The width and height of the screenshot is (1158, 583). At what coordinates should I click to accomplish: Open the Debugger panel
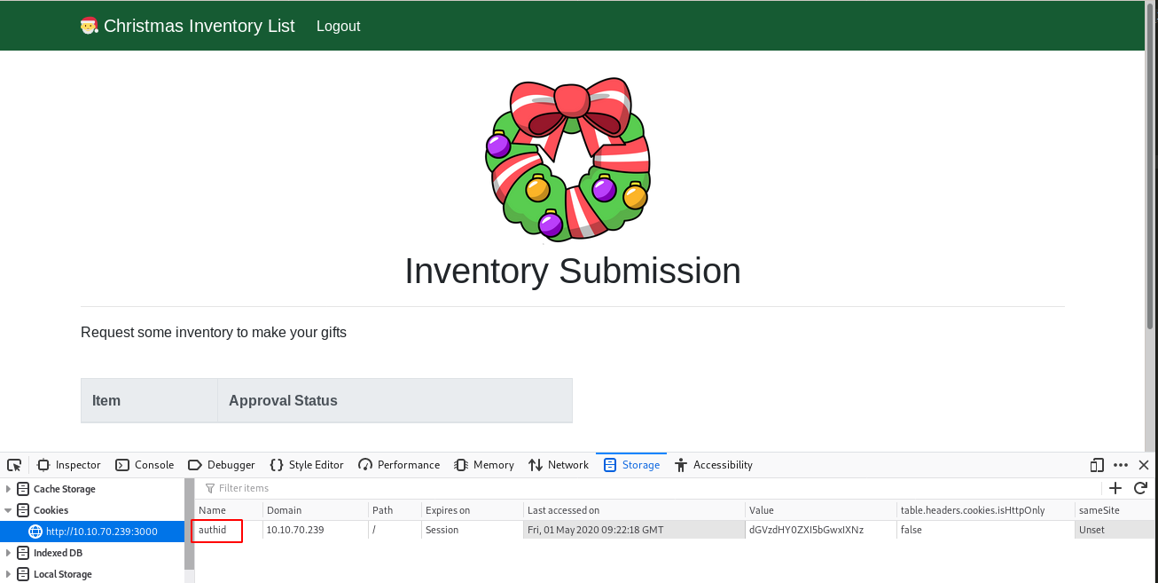pyautogui.click(x=222, y=465)
